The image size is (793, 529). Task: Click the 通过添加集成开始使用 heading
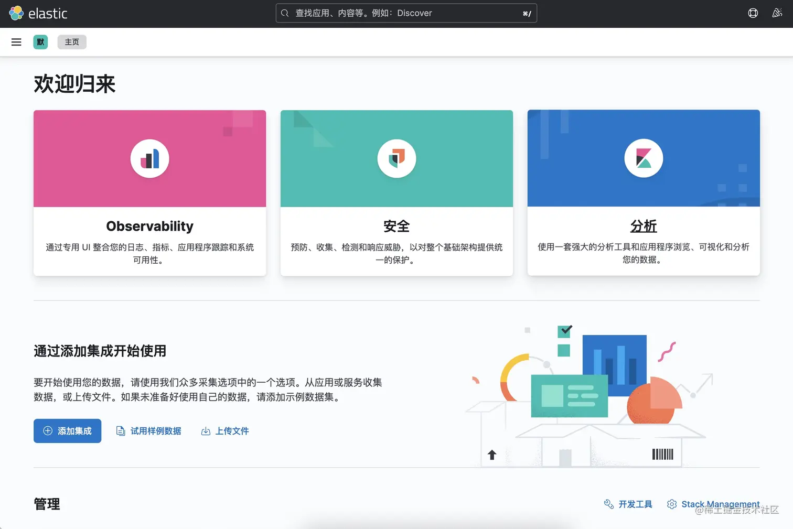100,351
